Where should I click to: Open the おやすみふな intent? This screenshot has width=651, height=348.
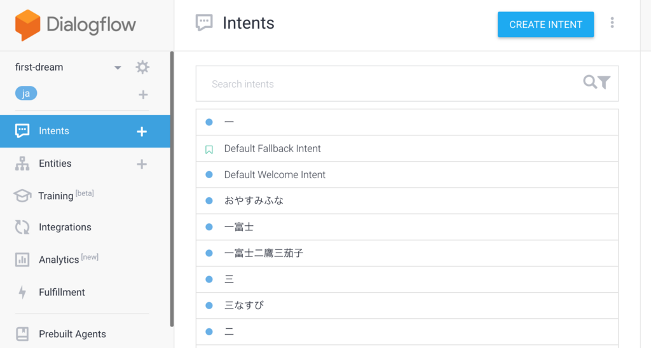coord(254,200)
